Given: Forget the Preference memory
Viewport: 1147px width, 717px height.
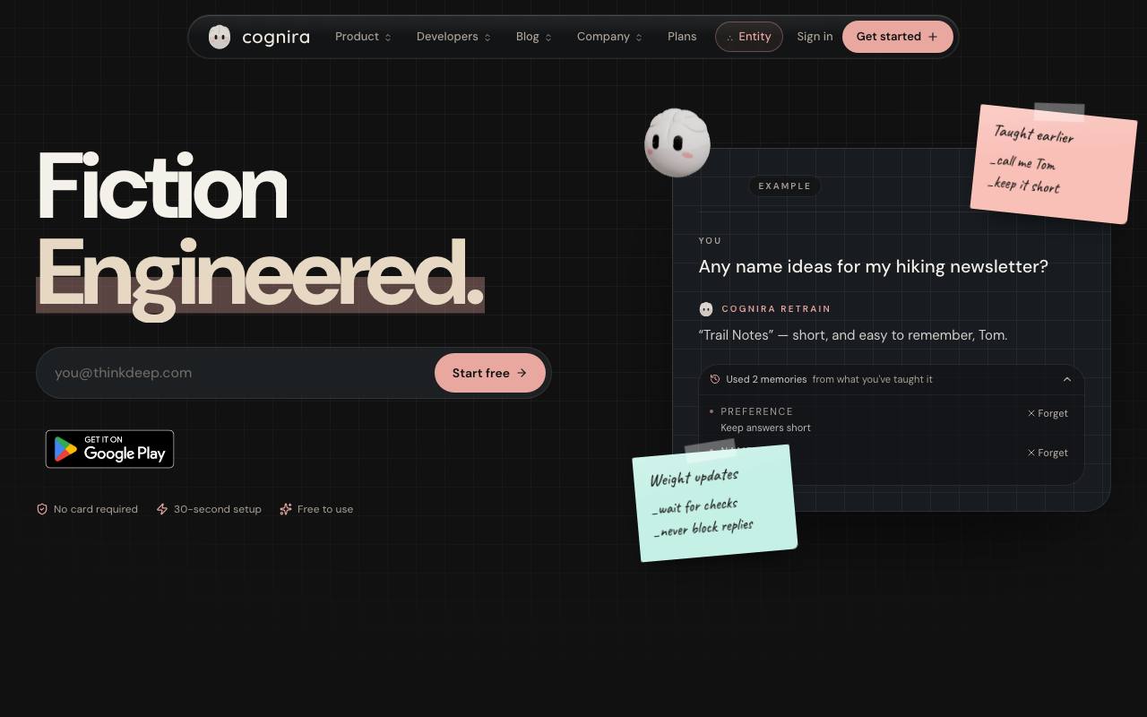Looking at the screenshot, I should [1048, 413].
